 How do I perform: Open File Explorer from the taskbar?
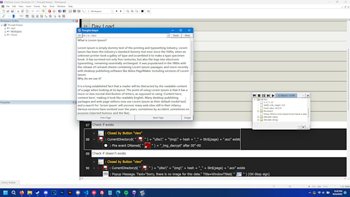point(29,192)
